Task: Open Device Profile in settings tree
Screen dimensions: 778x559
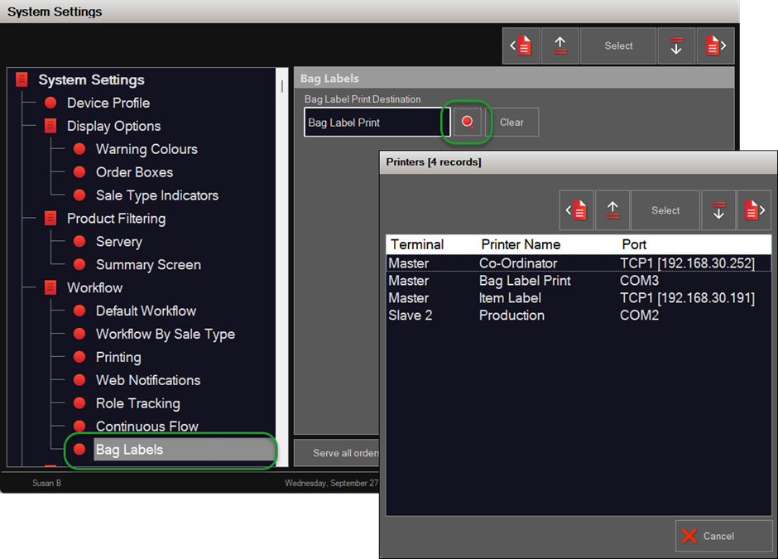Action: pyautogui.click(x=108, y=103)
